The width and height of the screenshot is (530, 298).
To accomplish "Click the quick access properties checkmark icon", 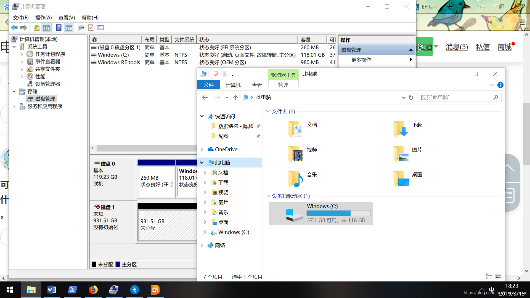I will coord(216,74).
